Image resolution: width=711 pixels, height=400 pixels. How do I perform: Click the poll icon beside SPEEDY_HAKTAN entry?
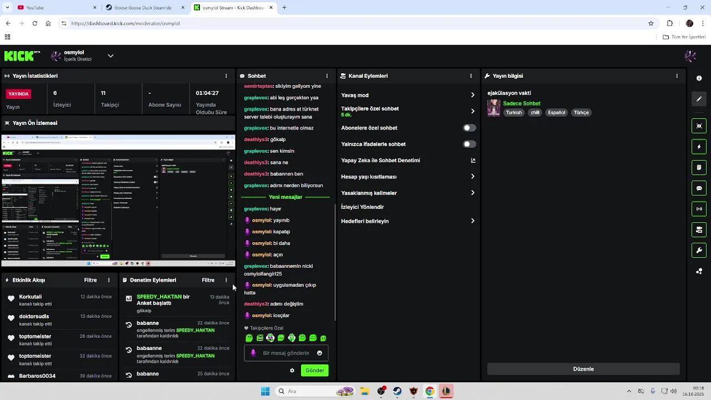[x=129, y=298]
